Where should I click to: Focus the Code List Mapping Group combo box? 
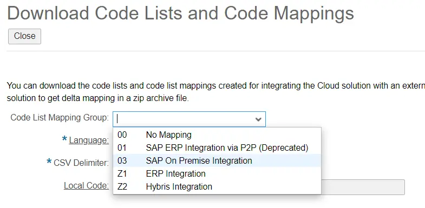pos(189,119)
